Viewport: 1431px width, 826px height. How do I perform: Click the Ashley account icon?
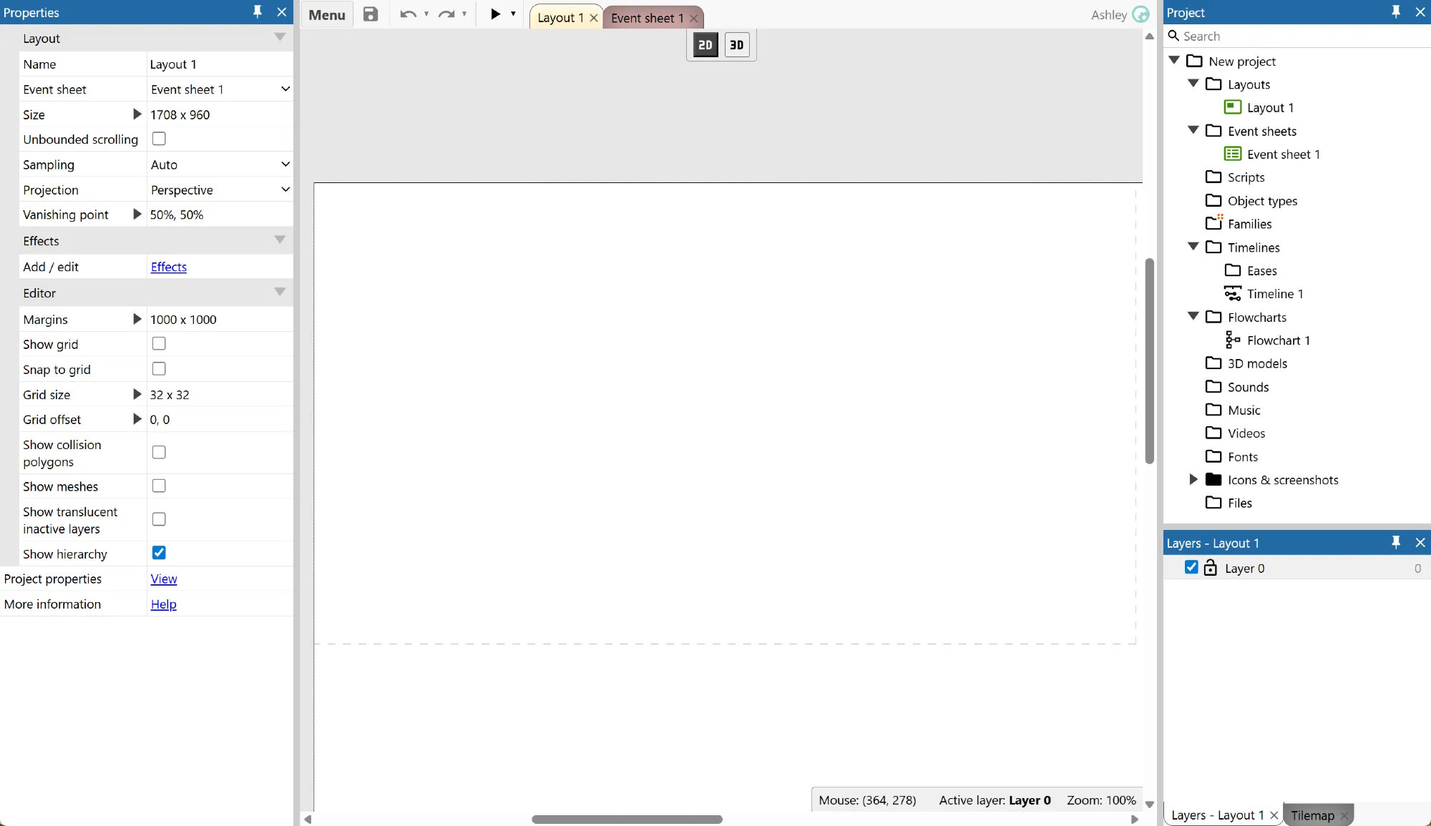tap(1141, 15)
